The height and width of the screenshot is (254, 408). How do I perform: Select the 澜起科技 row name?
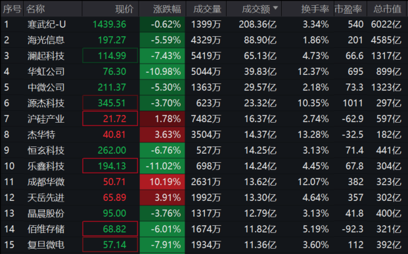[x=46, y=56]
